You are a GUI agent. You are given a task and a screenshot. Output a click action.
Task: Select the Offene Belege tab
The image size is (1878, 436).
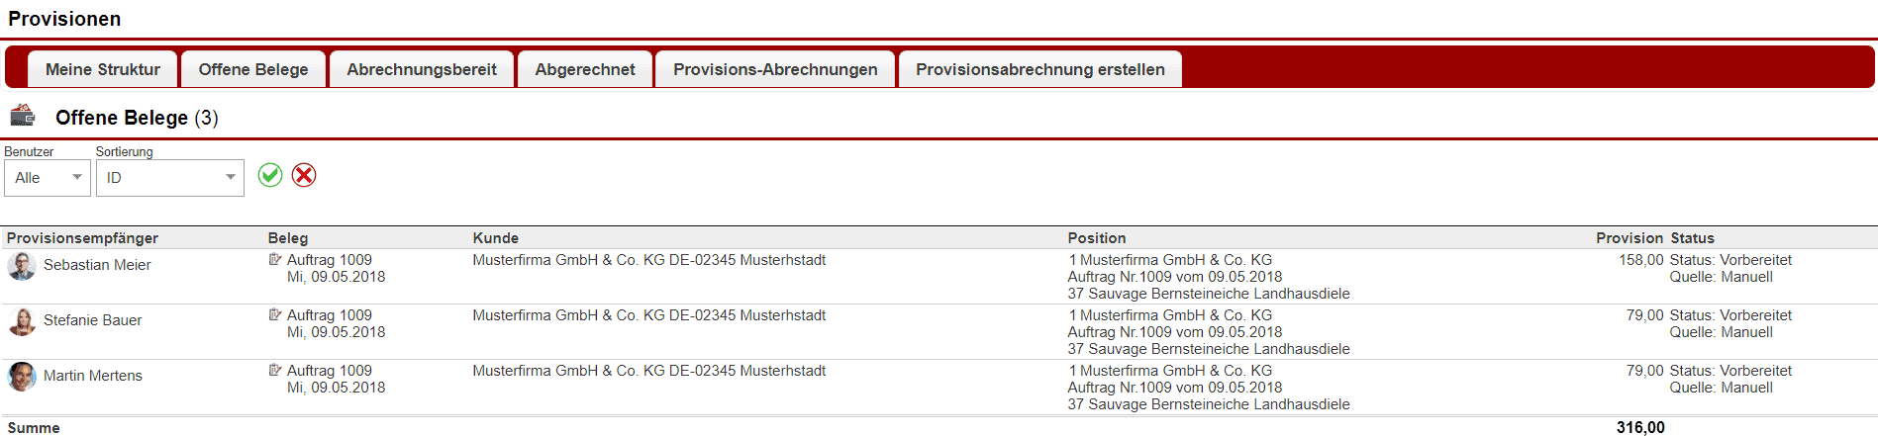253,69
